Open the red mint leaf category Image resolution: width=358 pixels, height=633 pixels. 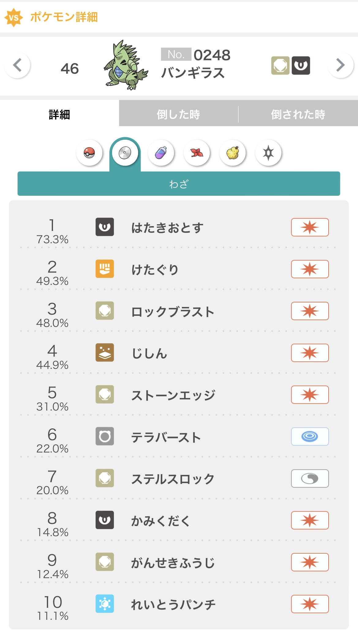click(x=197, y=153)
